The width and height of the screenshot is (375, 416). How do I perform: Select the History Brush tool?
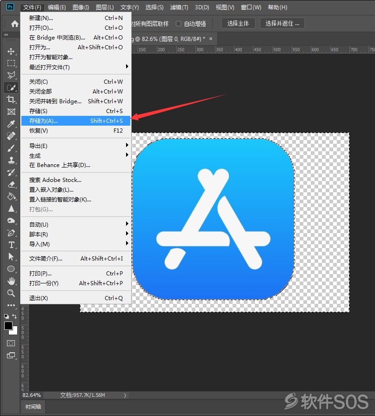11,173
